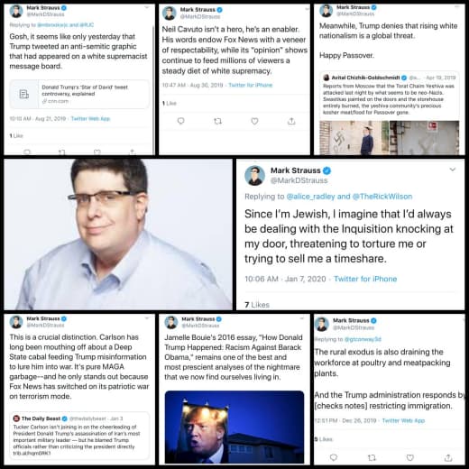This screenshot has width=469, height=469.
Task: Click 'Twitter Web App' link on rural exodus tweet
Action: click(x=403, y=420)
